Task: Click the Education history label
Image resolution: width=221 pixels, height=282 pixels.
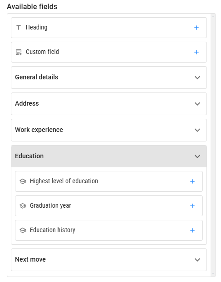Action: click(52, 230)
